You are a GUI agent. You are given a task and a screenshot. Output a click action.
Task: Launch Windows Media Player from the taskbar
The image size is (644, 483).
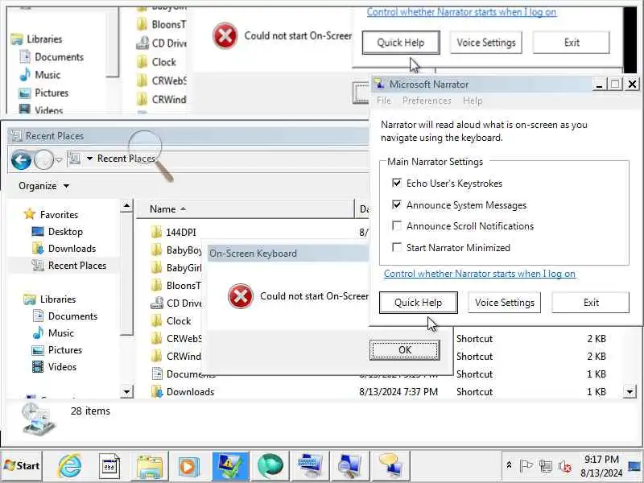(189, 466)
